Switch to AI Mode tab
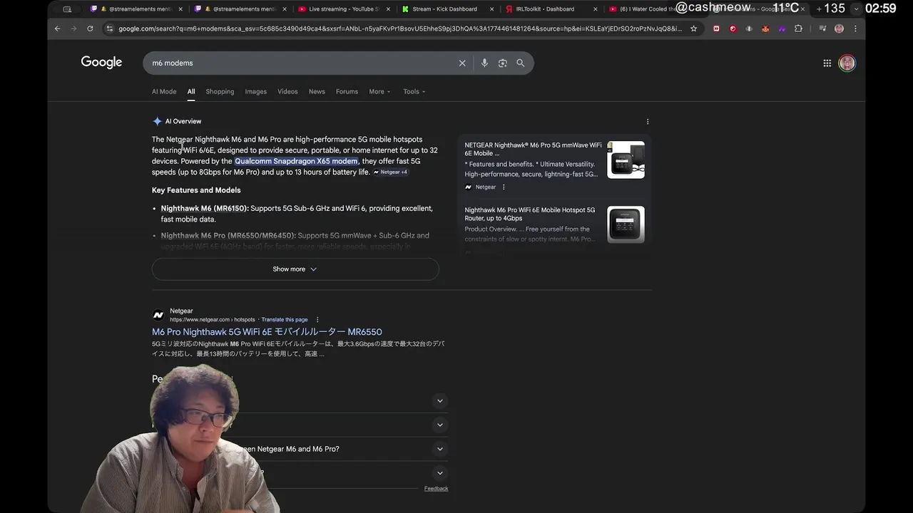This screenshot has width=913, height=513. tap(164, 91)
